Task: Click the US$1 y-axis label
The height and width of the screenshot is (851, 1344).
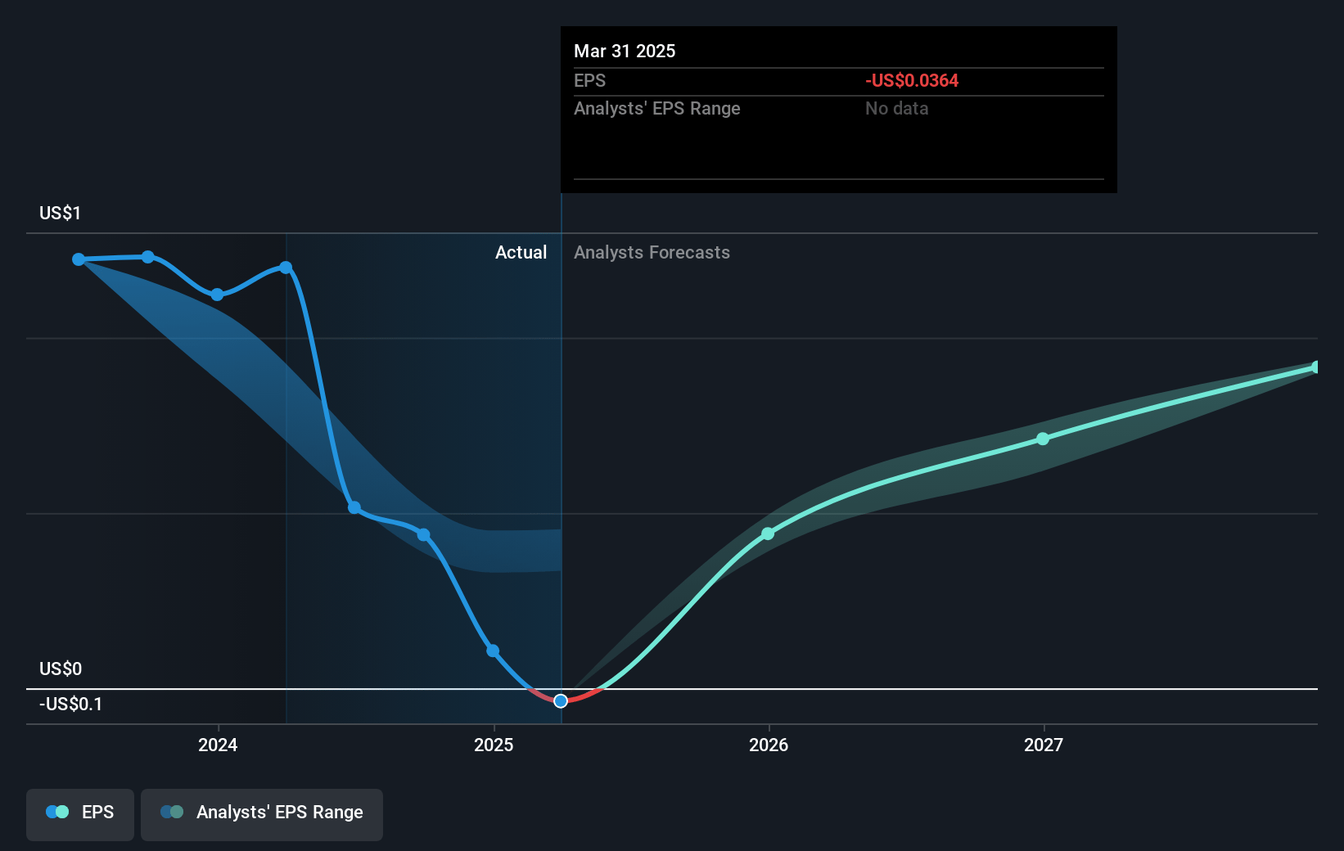Action: pos(60,214)
